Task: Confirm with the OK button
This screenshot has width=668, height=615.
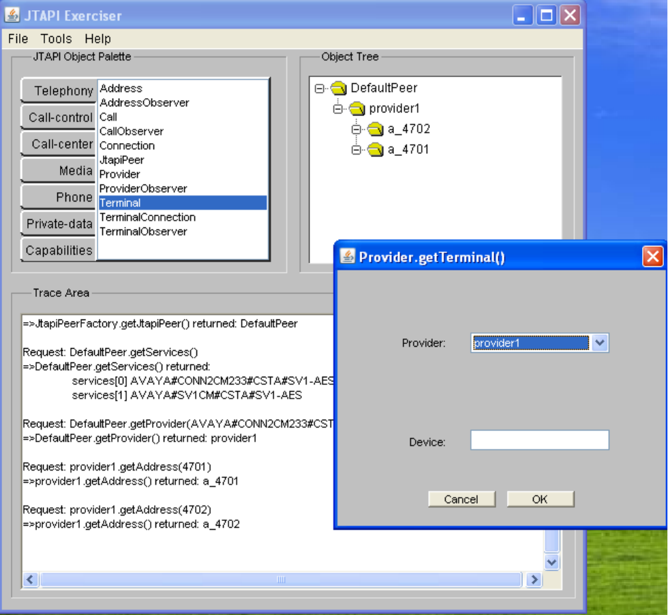Action: [540, 499]
